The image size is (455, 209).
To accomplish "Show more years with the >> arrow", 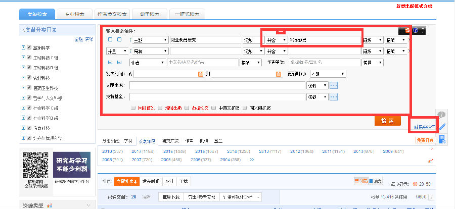I will 252,160.
